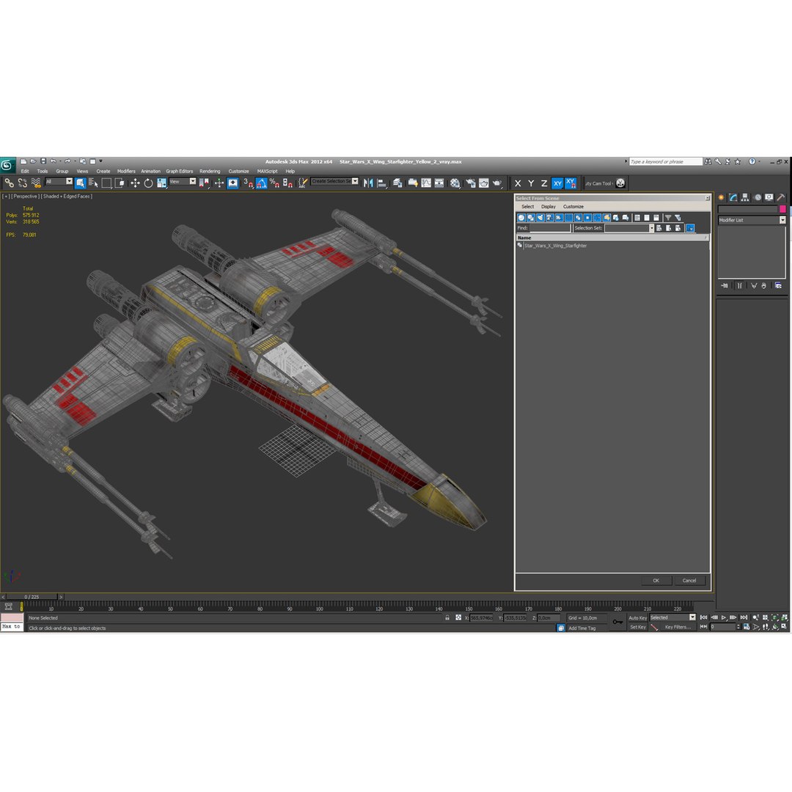
Task: Toggle Keyboard Shortcut Override button
Action: coord(233,183)
